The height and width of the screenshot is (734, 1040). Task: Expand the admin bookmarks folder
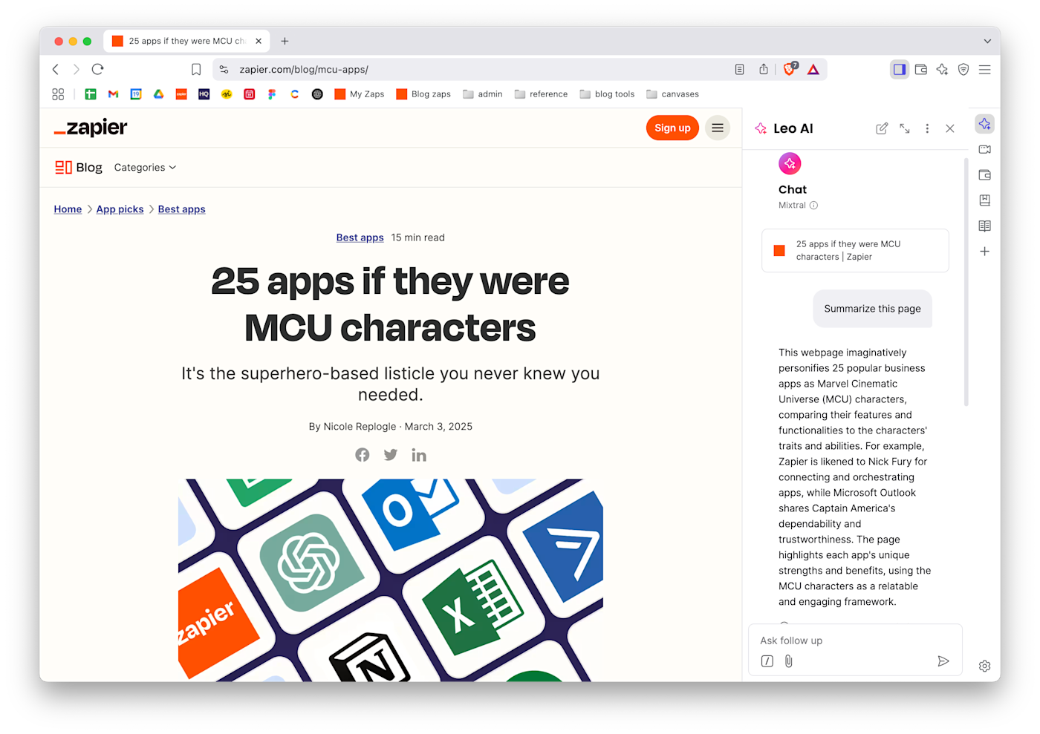pos(483,94)
